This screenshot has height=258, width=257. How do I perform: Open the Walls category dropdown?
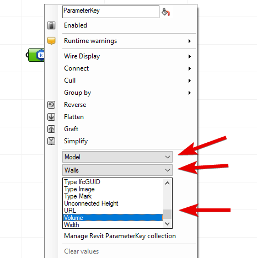pyautogui.click(x=117, y=170)
